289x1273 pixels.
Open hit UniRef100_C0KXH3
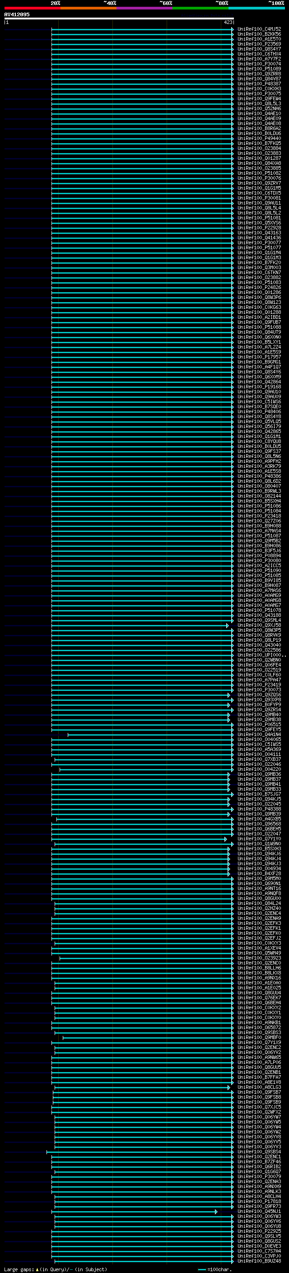259,89
